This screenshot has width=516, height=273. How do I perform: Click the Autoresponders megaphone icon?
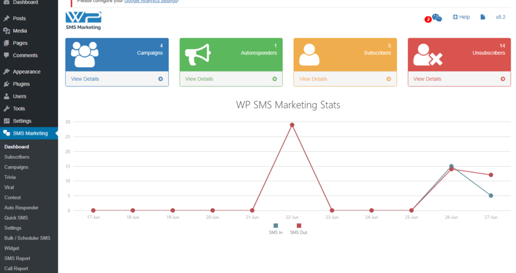click(x=198, y=54)
